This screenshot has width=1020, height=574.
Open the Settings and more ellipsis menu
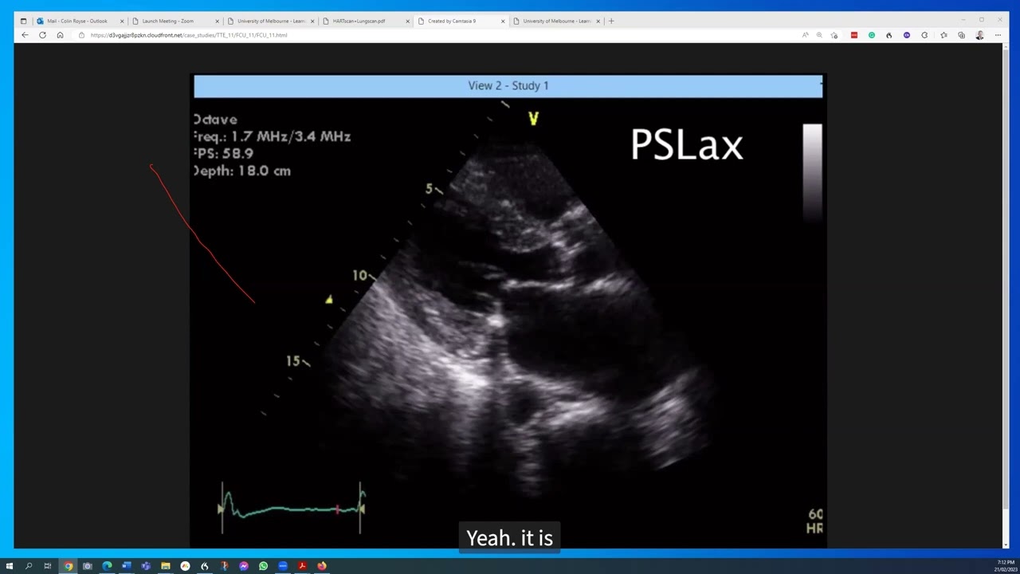(x=998, y=35)
